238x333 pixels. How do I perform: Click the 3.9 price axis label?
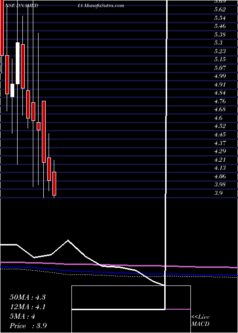click(x=218, y=193)
